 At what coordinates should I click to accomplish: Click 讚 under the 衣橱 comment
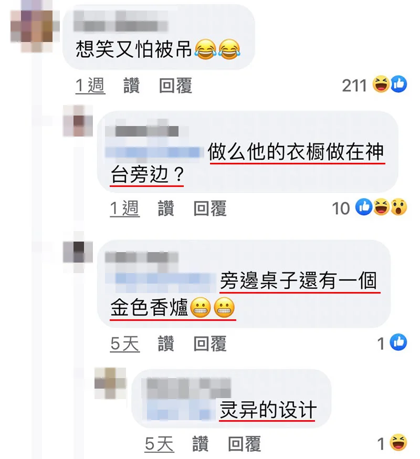pos(166,208)
